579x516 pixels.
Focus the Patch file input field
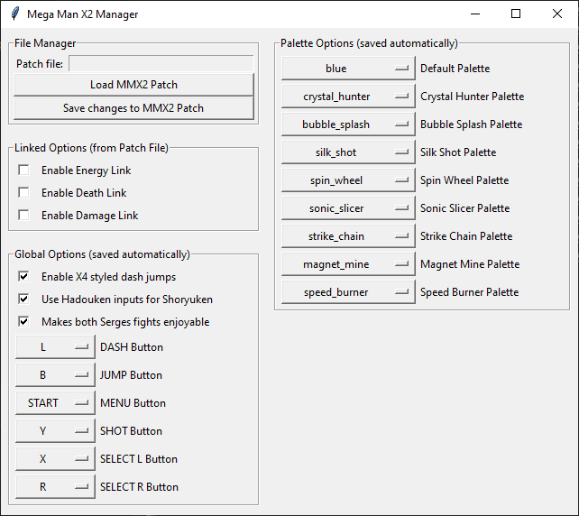click(x=161, y=64)
